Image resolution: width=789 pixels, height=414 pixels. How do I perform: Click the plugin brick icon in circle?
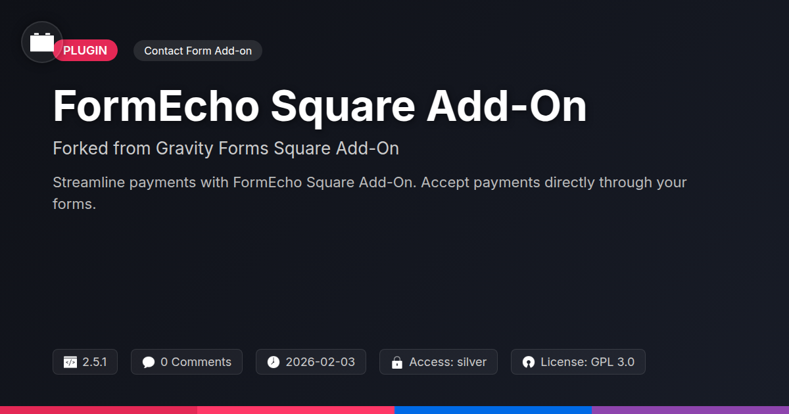tap(42, 43)
